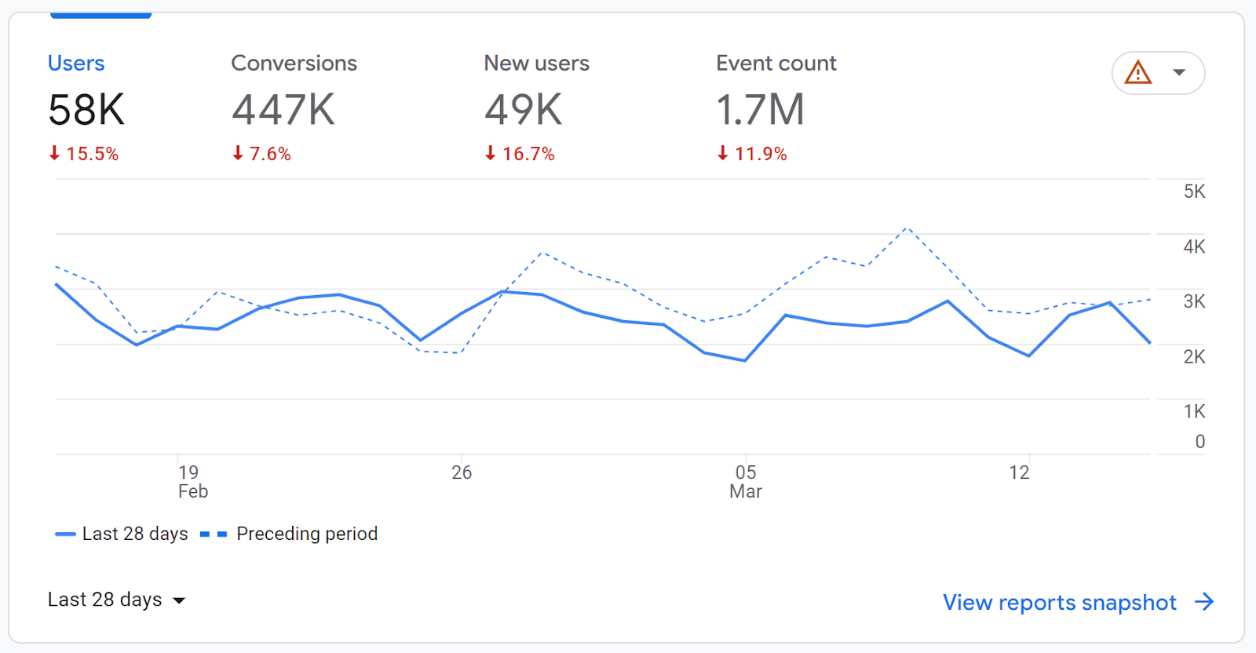Image resolution: width=1256 pixels, height=653 pixels.
Task: Click the View reports snapshot link
Action: click(x=1059, y=602)
